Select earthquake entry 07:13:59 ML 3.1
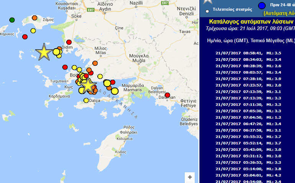 [x=248, y=91]
